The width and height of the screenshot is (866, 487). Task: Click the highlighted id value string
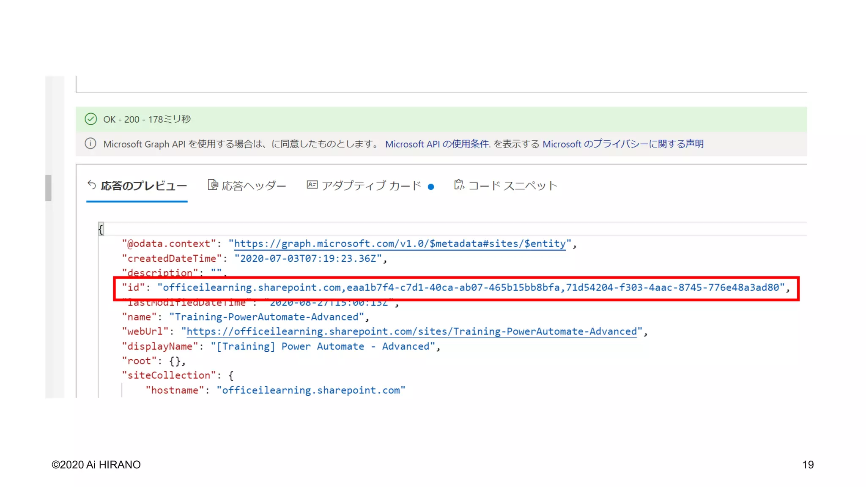tap(471, 288)
